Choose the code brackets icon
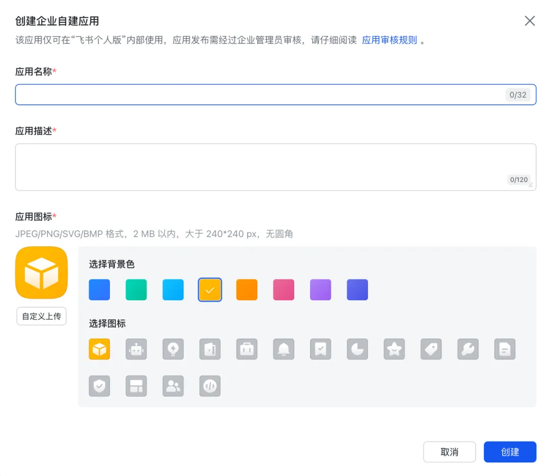The image size is (549, 476). coord(210,386)
